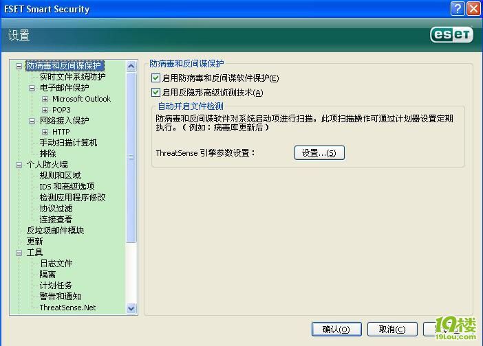Open ThreatSense 设置...(S) button
The height and width of the screenshot is (346, 483).
(319, 152)
